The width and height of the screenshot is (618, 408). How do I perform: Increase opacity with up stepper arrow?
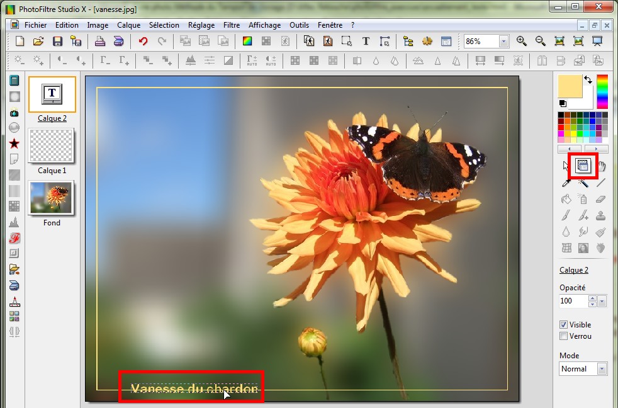click(x=592, y=298)
